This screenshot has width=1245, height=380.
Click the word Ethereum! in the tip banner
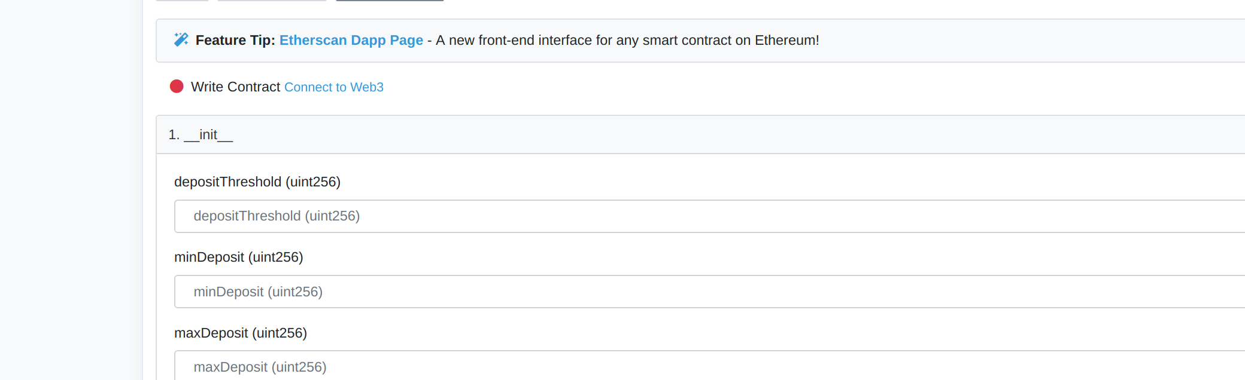(x=787, y=40)
